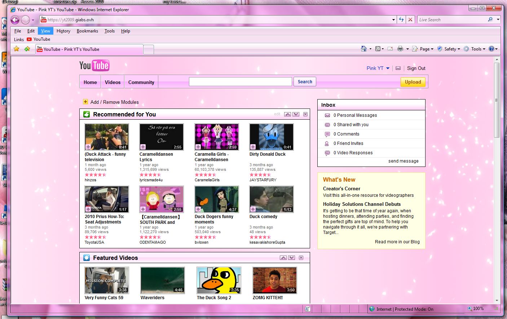Click the Home page toolbar icon
Screen dimensions: 507x319
364,49
